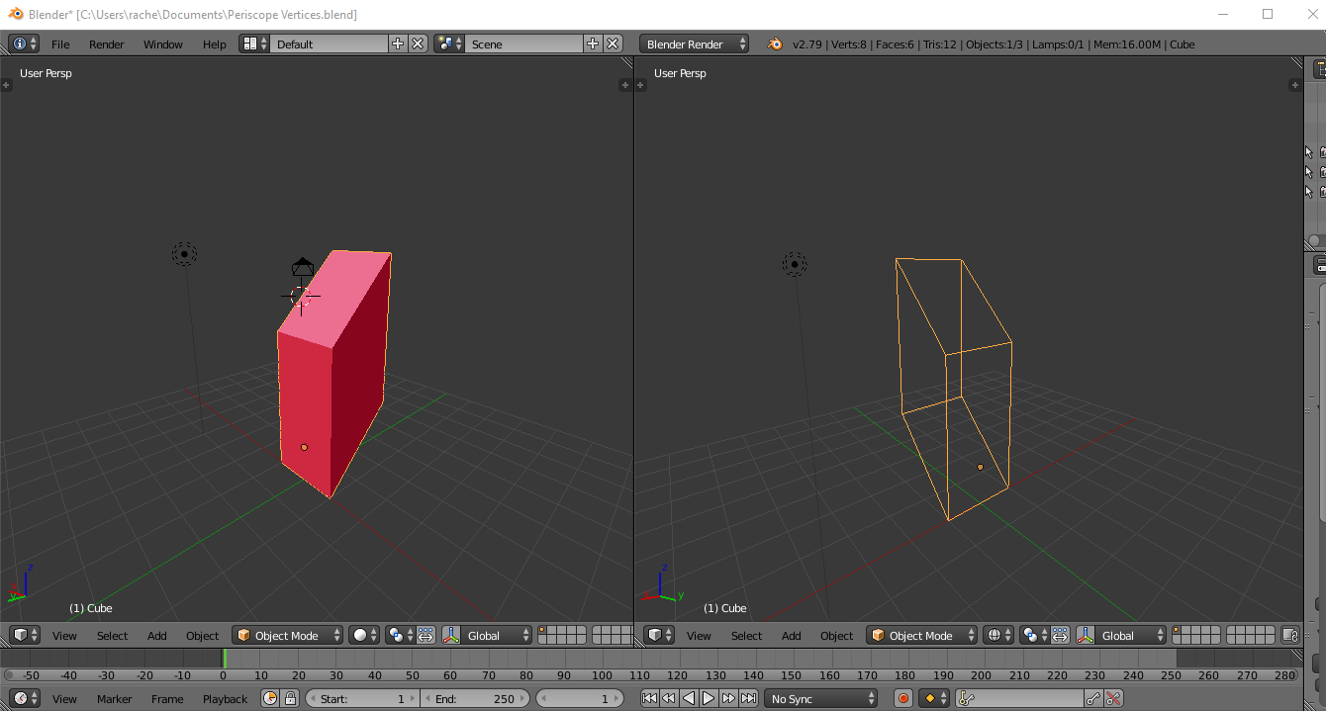Click the 3D transform manipulator icon in left viewport
The height and width of the screenshot is (711, 1326).
coord(451,636)
